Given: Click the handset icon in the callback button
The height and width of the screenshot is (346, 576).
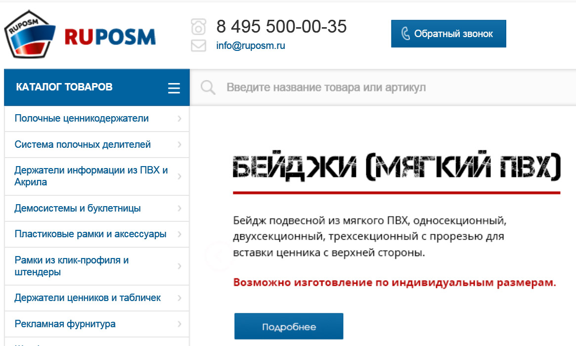Looking at the screenshot, I should coord(405,34).
